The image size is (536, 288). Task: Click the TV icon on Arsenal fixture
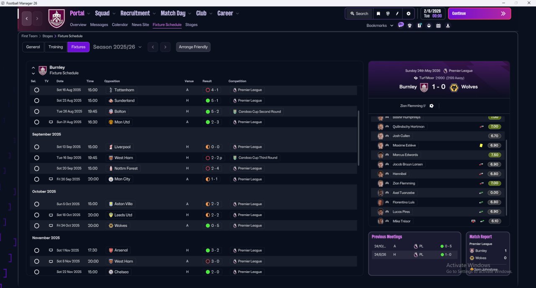pos(51,250)
